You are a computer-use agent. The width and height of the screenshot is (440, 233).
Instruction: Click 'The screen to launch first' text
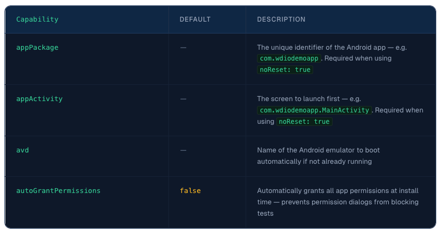point(299,99)
